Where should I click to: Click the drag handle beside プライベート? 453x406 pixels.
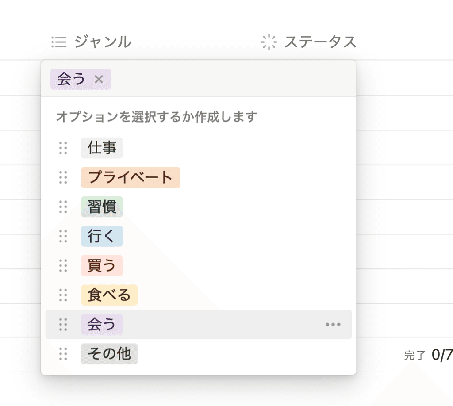point(63,177)
